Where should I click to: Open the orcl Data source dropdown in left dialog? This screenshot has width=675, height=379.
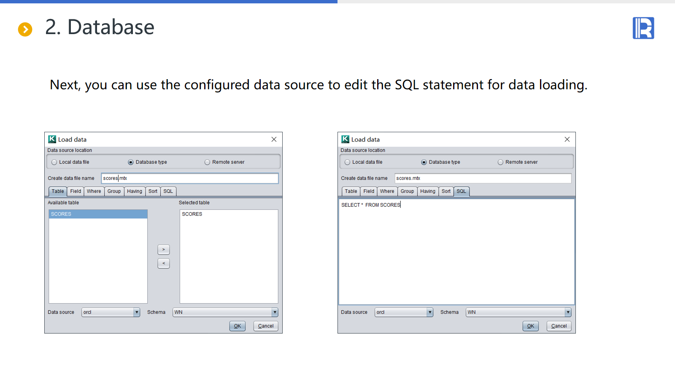pyautogui.click(x=136, y=312)
